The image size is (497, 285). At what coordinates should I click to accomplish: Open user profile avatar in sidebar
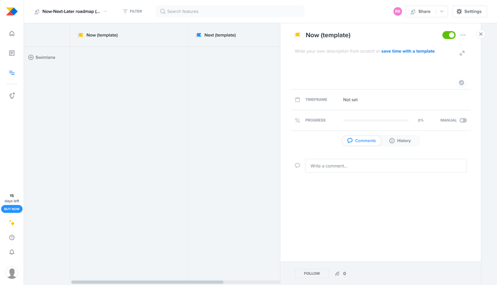coord(12,273)
